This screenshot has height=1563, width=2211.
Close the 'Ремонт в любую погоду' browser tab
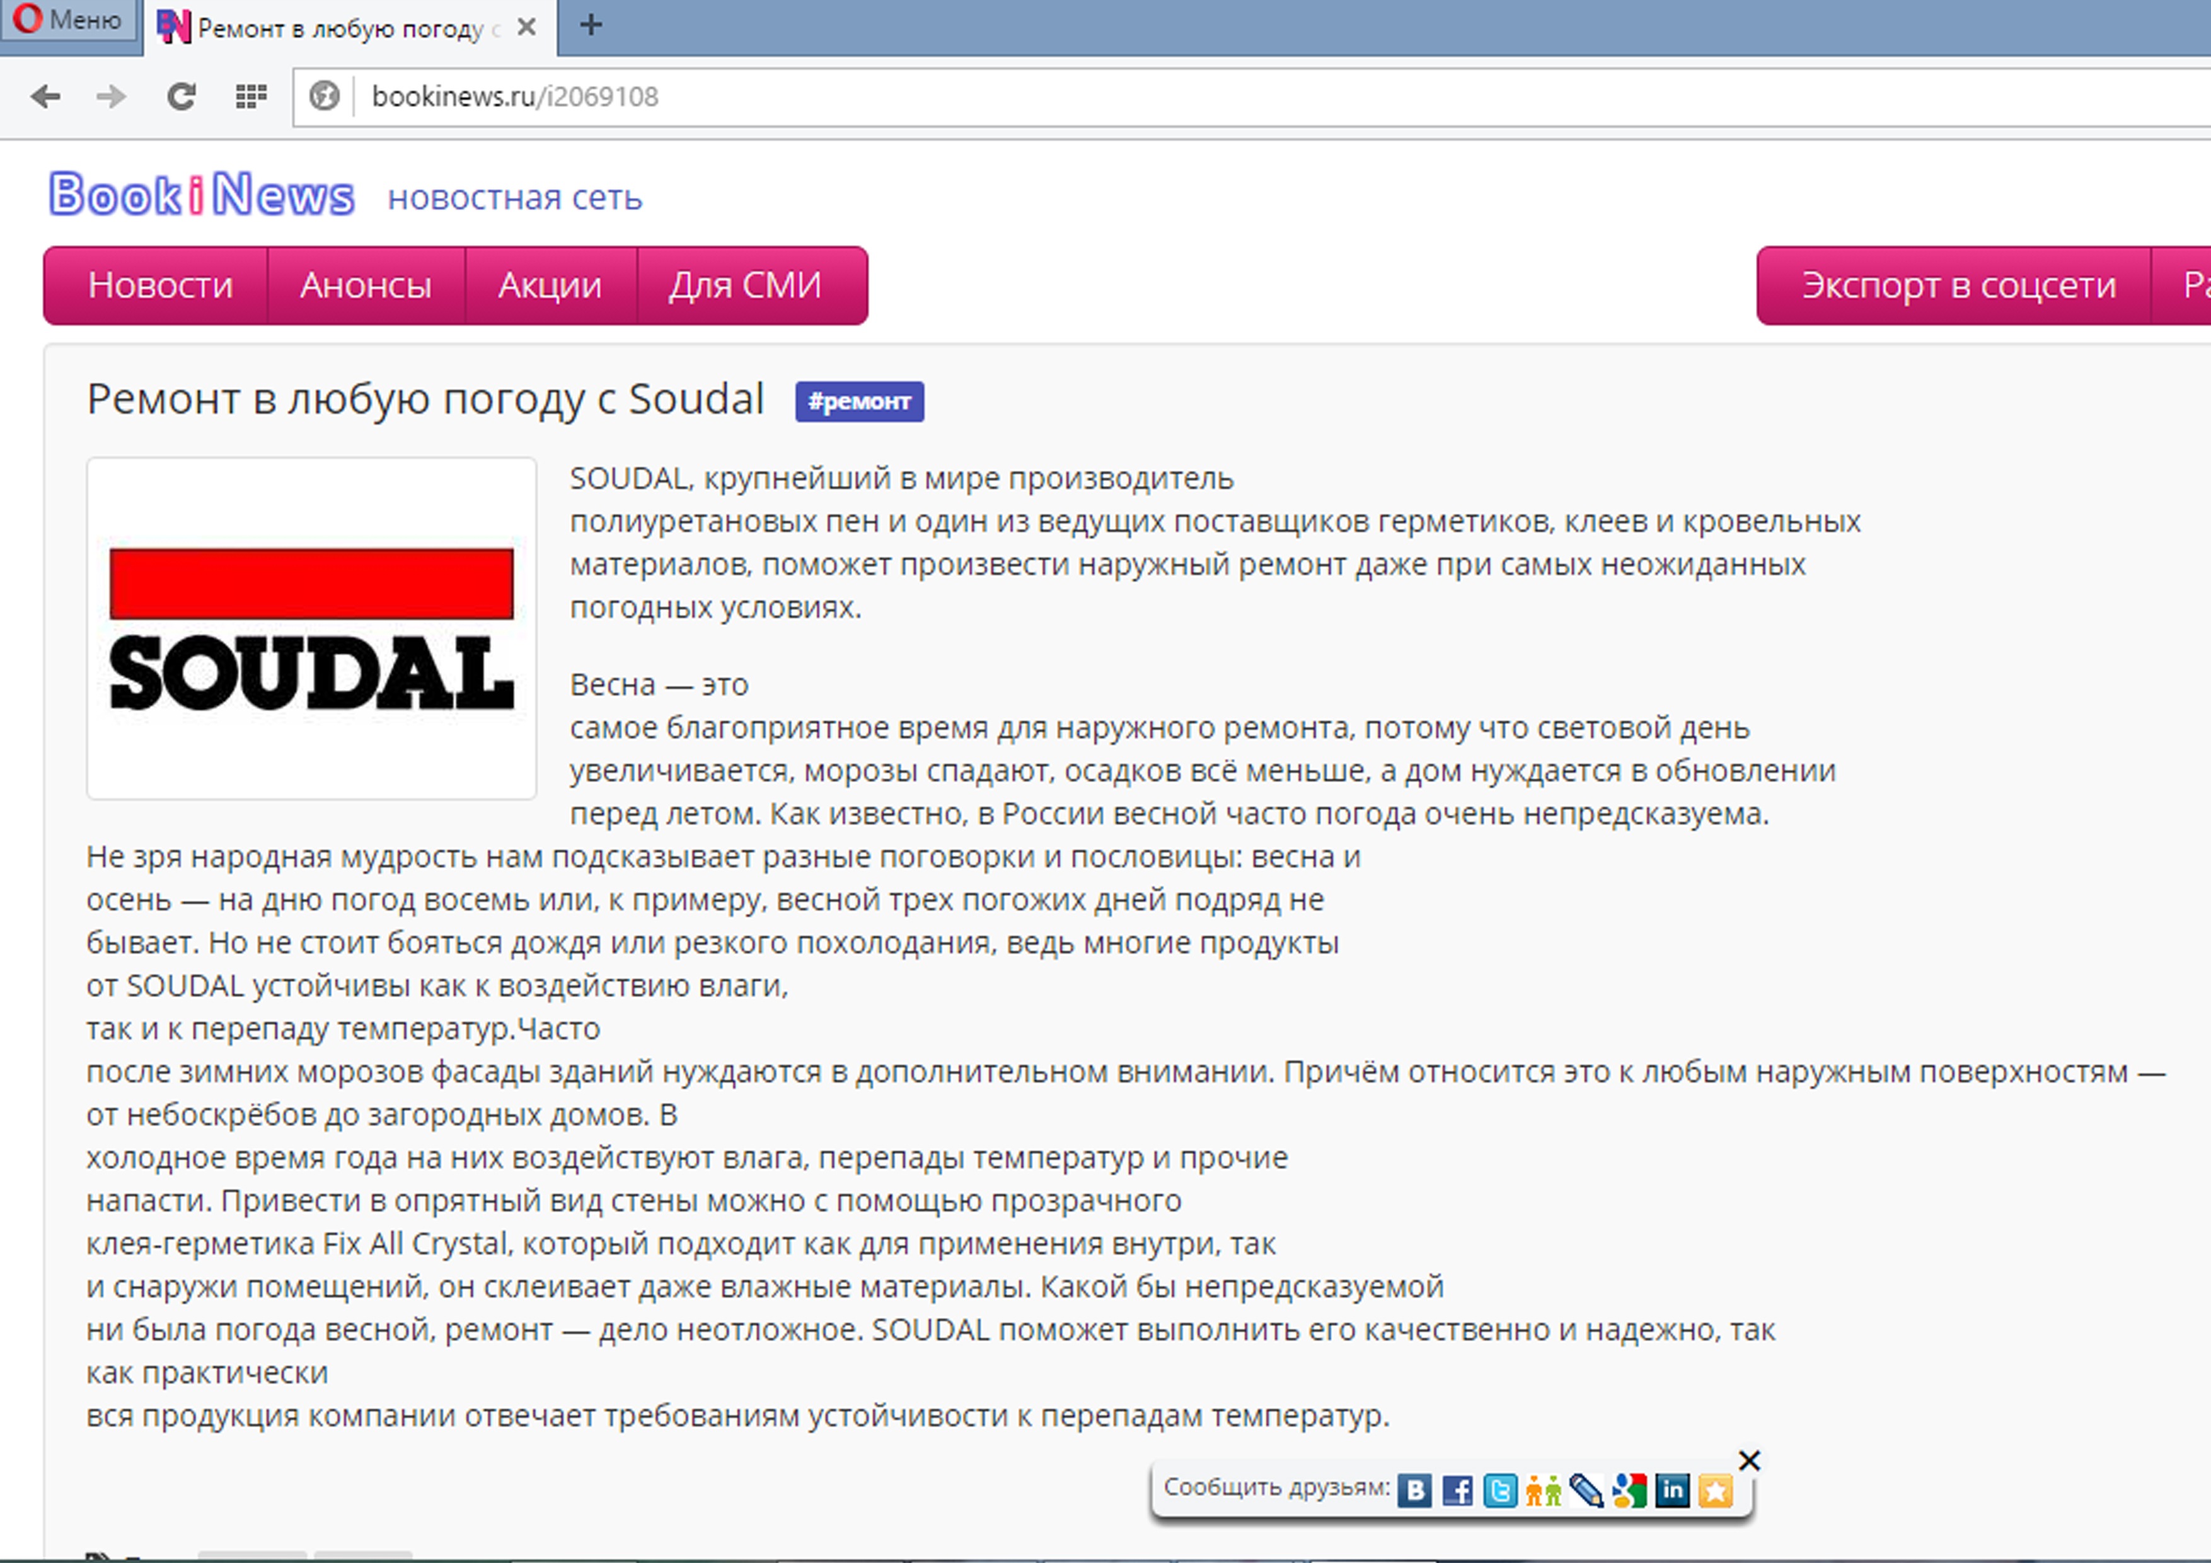point(526,27)
